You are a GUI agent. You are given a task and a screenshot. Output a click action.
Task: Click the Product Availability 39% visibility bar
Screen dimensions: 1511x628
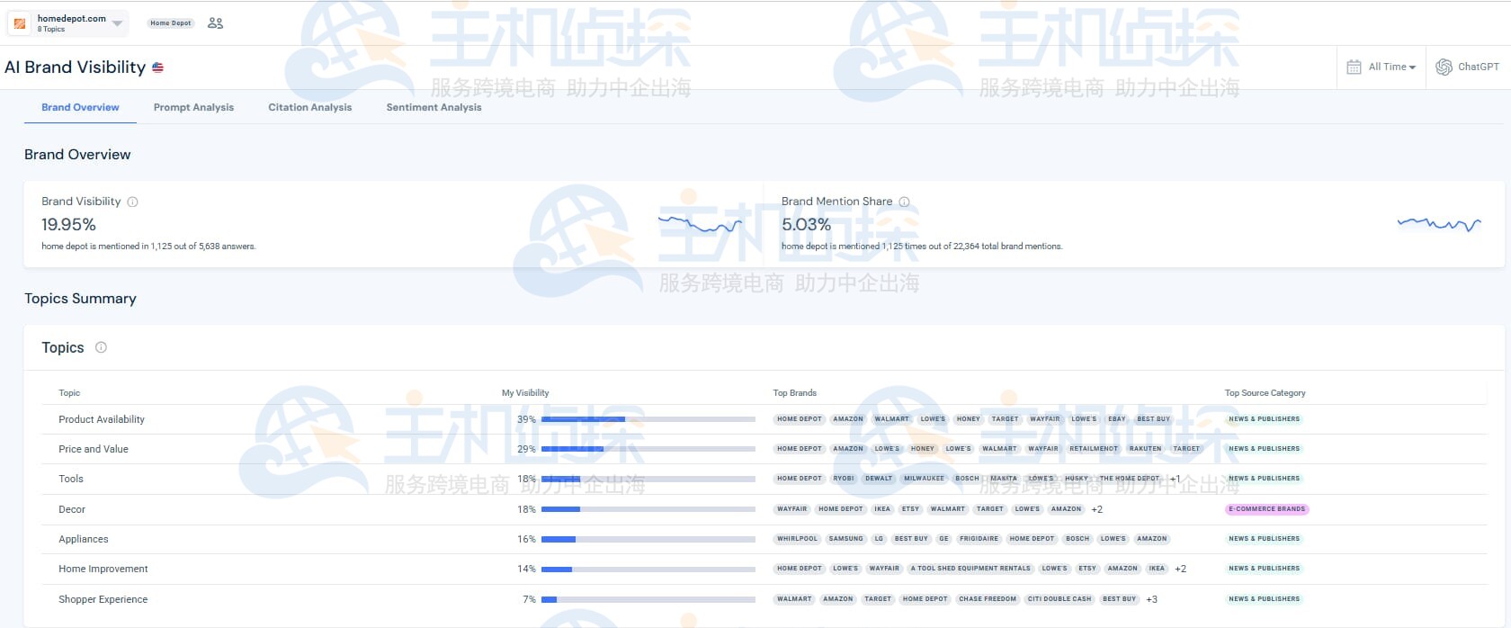[648, 419]
